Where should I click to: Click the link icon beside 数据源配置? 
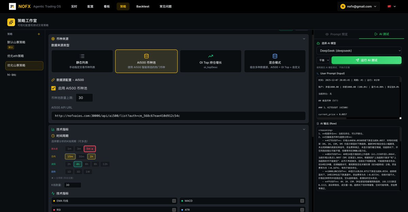[x=53, y=80]
